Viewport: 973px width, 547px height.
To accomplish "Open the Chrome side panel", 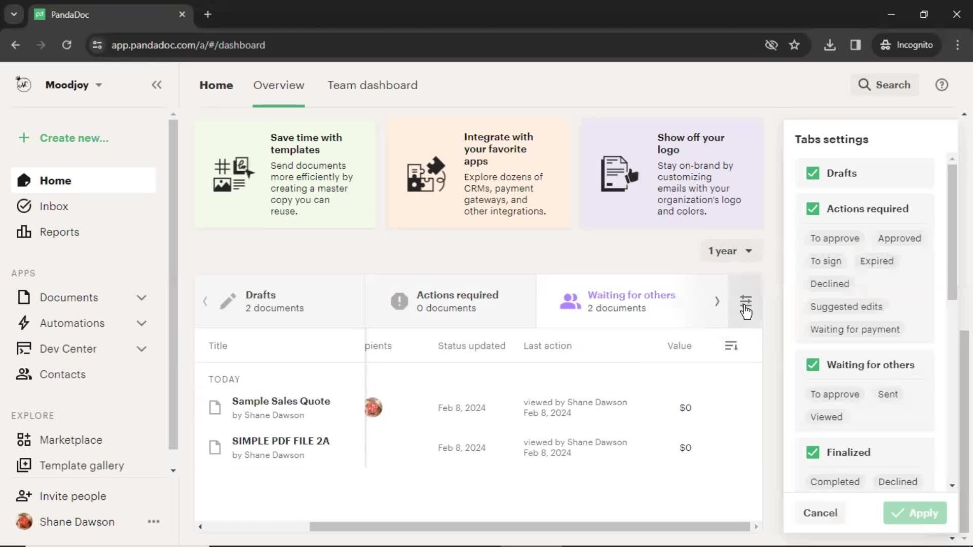I will (x=855, y=45).
